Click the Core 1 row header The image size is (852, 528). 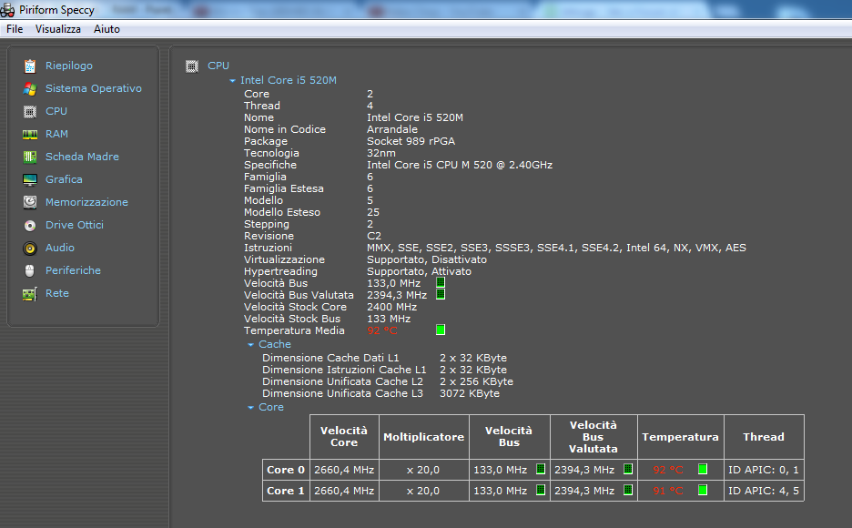tap(286, 491)
